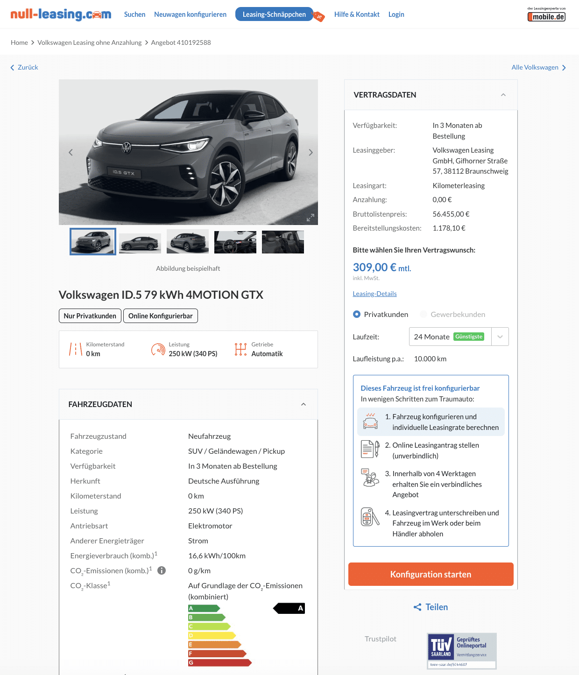
Task: Click the CO2 emissions info icon
Action: click(x=162, y=570)
